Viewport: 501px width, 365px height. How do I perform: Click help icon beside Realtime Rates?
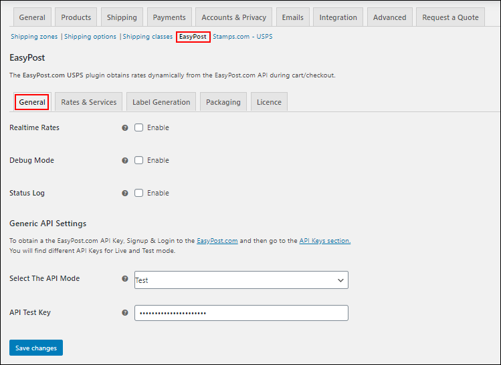[x=125, y=128]
